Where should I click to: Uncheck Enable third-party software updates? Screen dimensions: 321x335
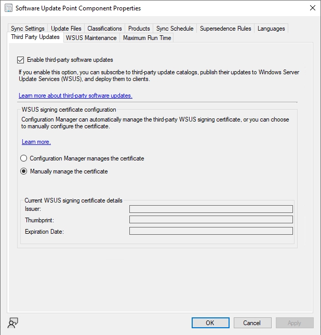pyautogui.click(x=21, y=60)
